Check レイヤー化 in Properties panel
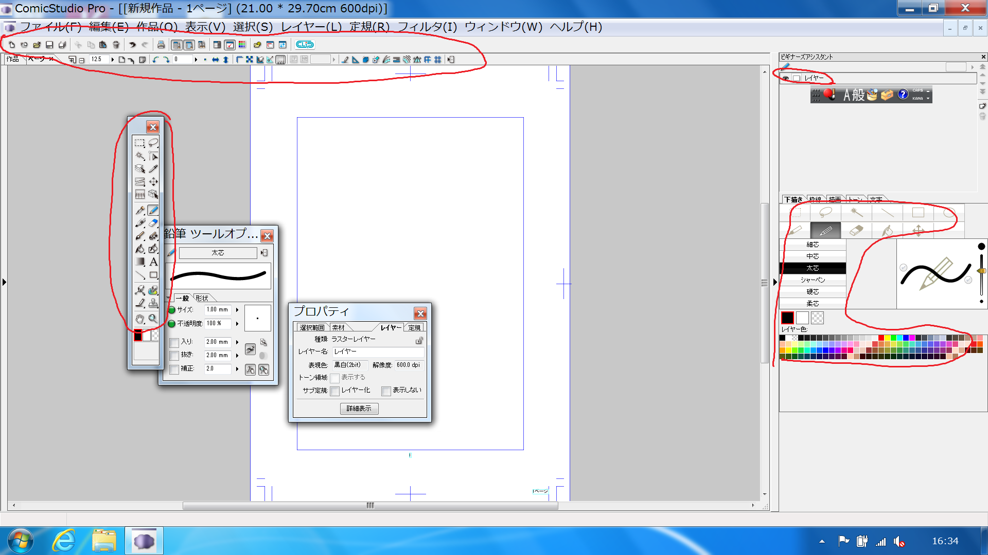This screenshot has height=555, width=988. [335, 391]
